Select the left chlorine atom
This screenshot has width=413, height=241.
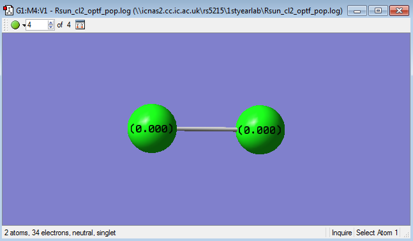pos(152,128)
